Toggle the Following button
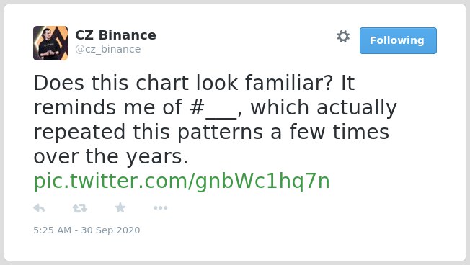Image resolution: width=470 pixels, height=265 pixels. pyautogui.click(x=398, y=41)
